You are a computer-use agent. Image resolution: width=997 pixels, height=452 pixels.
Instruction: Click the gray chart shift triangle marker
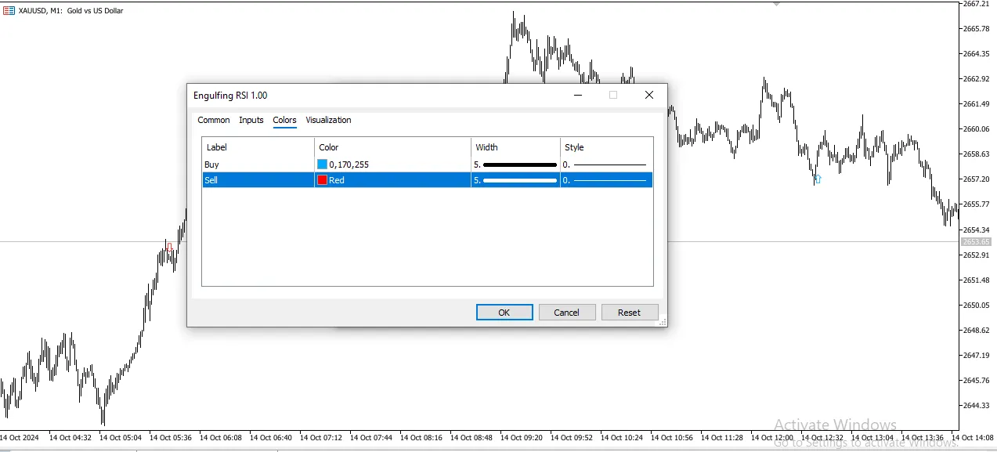click(776, 4)
